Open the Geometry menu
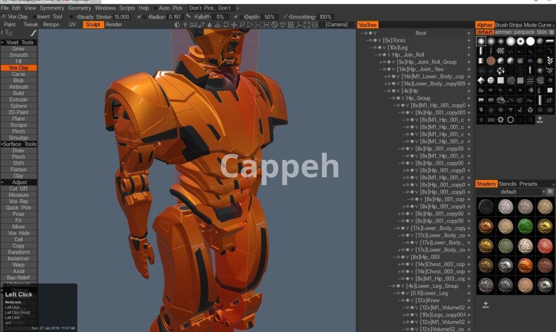The height and width of the screenshot is (332, 556). 79,8
